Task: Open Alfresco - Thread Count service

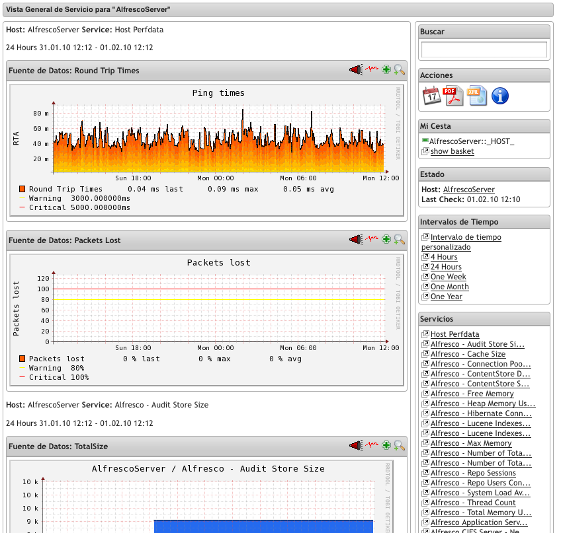Action: (473, 503)
